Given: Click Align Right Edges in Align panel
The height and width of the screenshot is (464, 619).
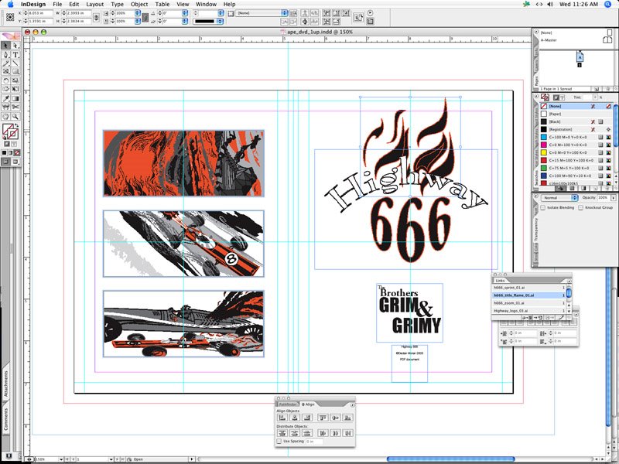Looking at the screenshot, I should (307, 418).
